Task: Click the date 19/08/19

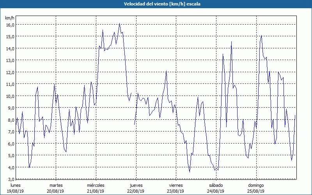Action: pos(15,191)
